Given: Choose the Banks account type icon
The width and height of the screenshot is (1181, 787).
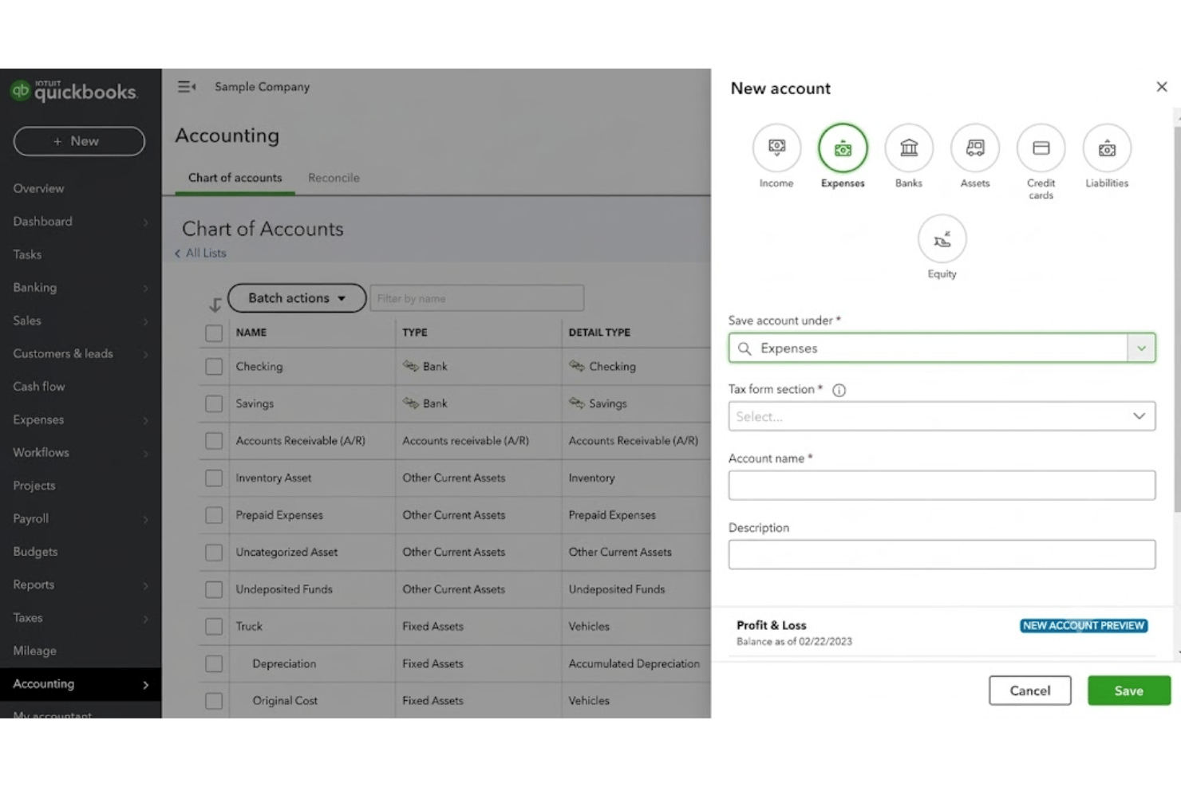Looking at the screenshot, I should pyautogui.click(x=909, y=148).
